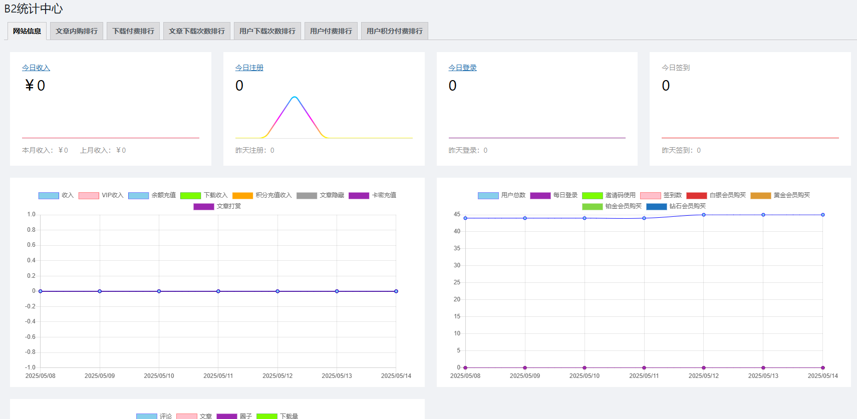Screen dimensions: 857x419
Task: Open the 用户付费排行 tab
Action: tap(331, 31)
